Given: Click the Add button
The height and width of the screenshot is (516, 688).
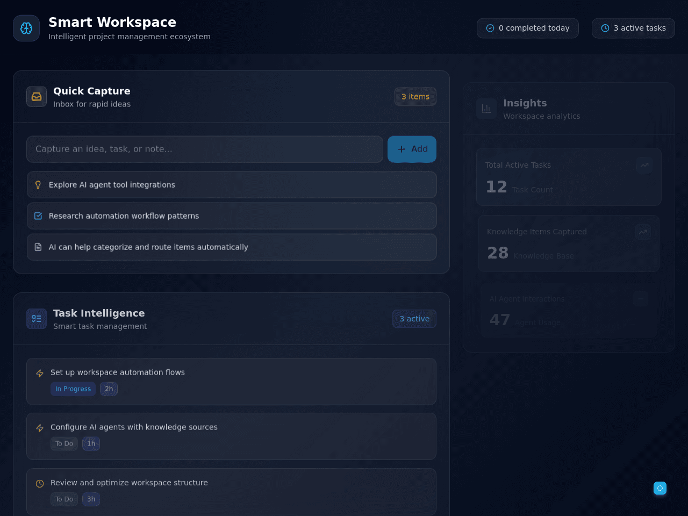Looking at the screenshot, I should pos(412,149).
